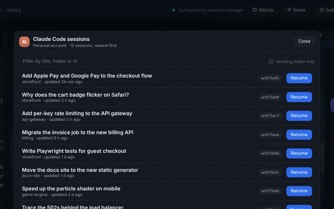Screen dimensions: 334x209
Task: Click the 'Connected to session manager' status
Action: point(207,10)
